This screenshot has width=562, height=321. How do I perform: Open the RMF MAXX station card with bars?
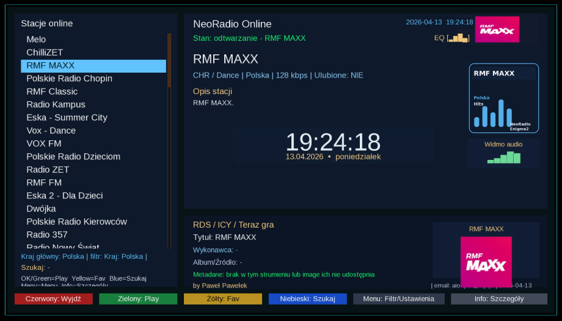[x=503, y=98]
